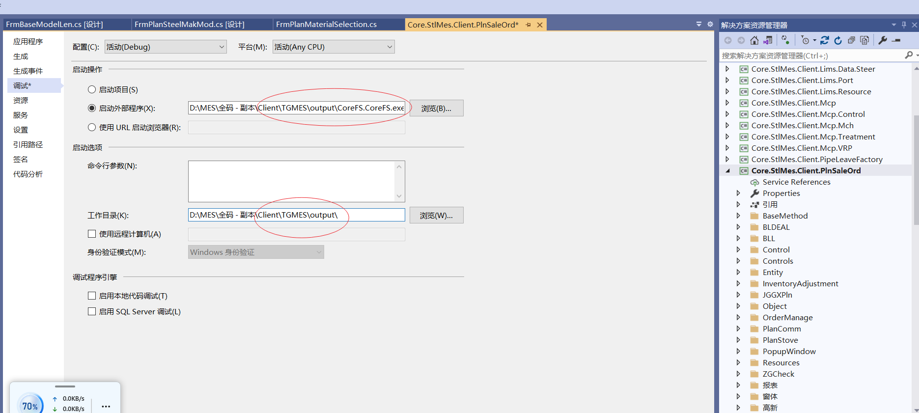Enable the 使用远程计算机(A) checkbox
The image size is (919, 413).
click(x=92, y=234)
